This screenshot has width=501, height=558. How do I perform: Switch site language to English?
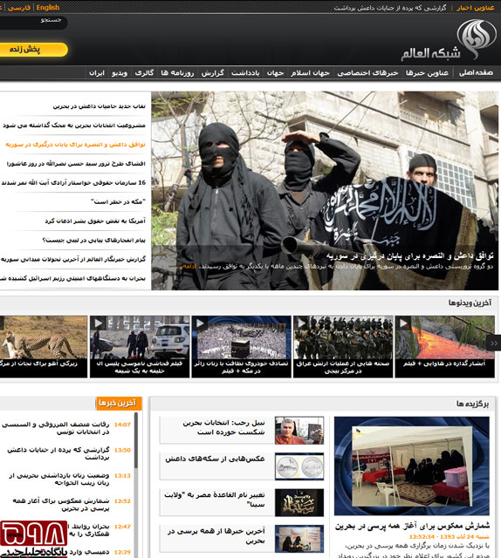pos(48,8)
